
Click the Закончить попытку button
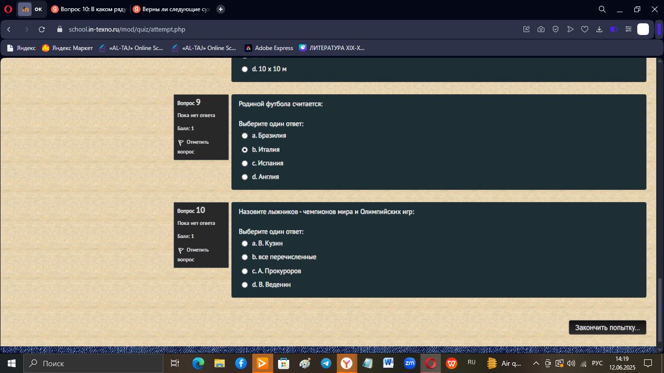(608, 327)
